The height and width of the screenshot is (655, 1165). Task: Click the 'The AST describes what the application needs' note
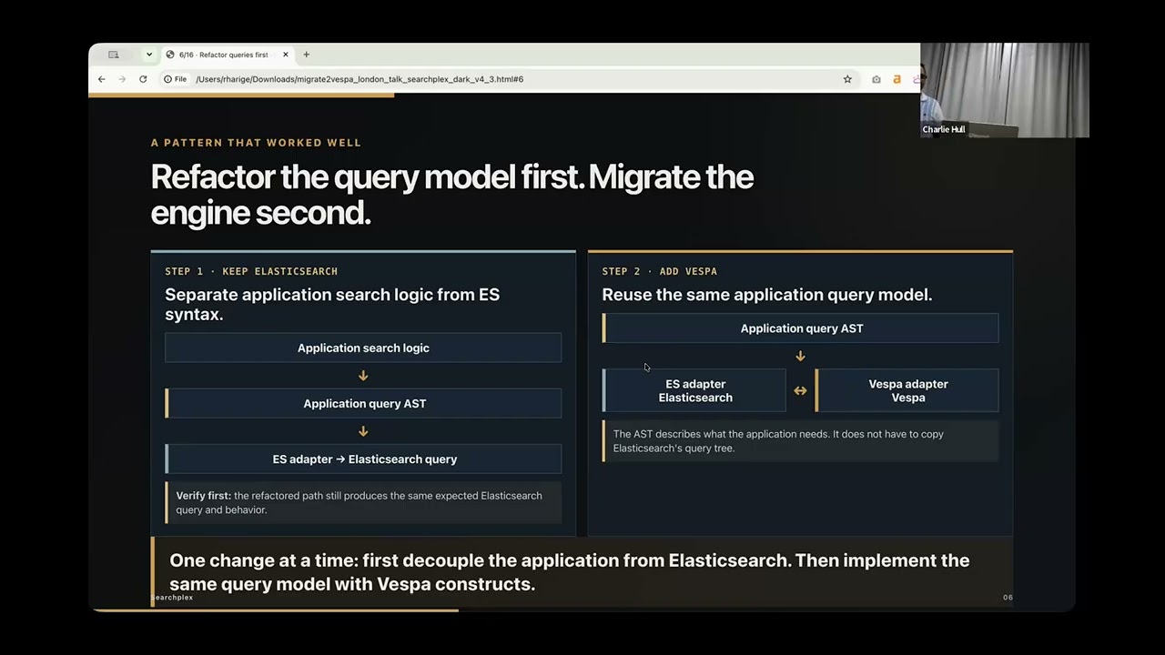tap(800, 440)
